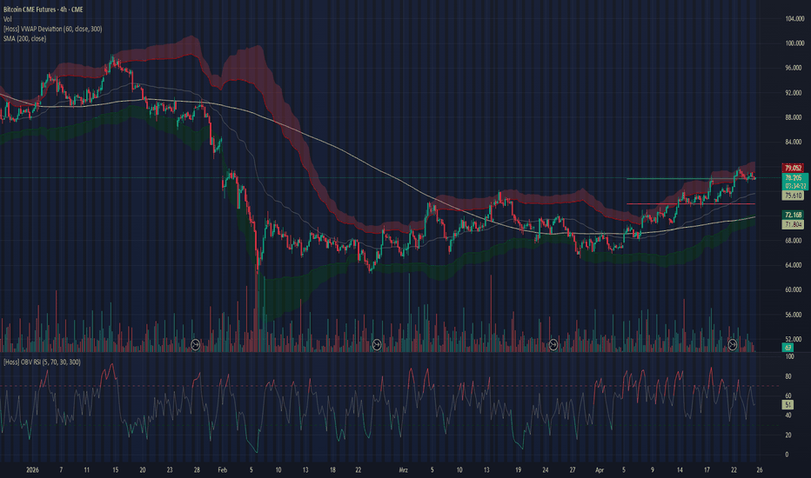Click the 96.000 price axis label
The height and width of the screenshot is (478, 811).
coord(794,68)
